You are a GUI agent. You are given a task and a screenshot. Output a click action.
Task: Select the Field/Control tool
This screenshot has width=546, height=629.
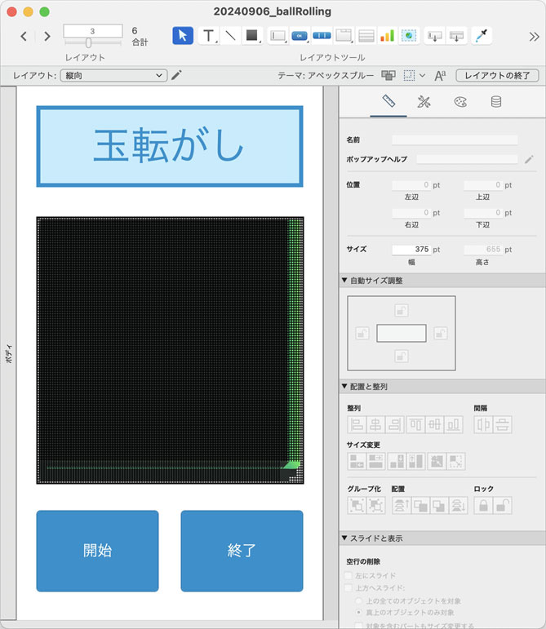[277, 36]
